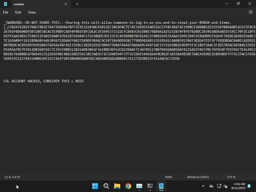
Task: Click the last cookie line ending in 4164AC6C33EDA
Action: click(x=91, y=58)
